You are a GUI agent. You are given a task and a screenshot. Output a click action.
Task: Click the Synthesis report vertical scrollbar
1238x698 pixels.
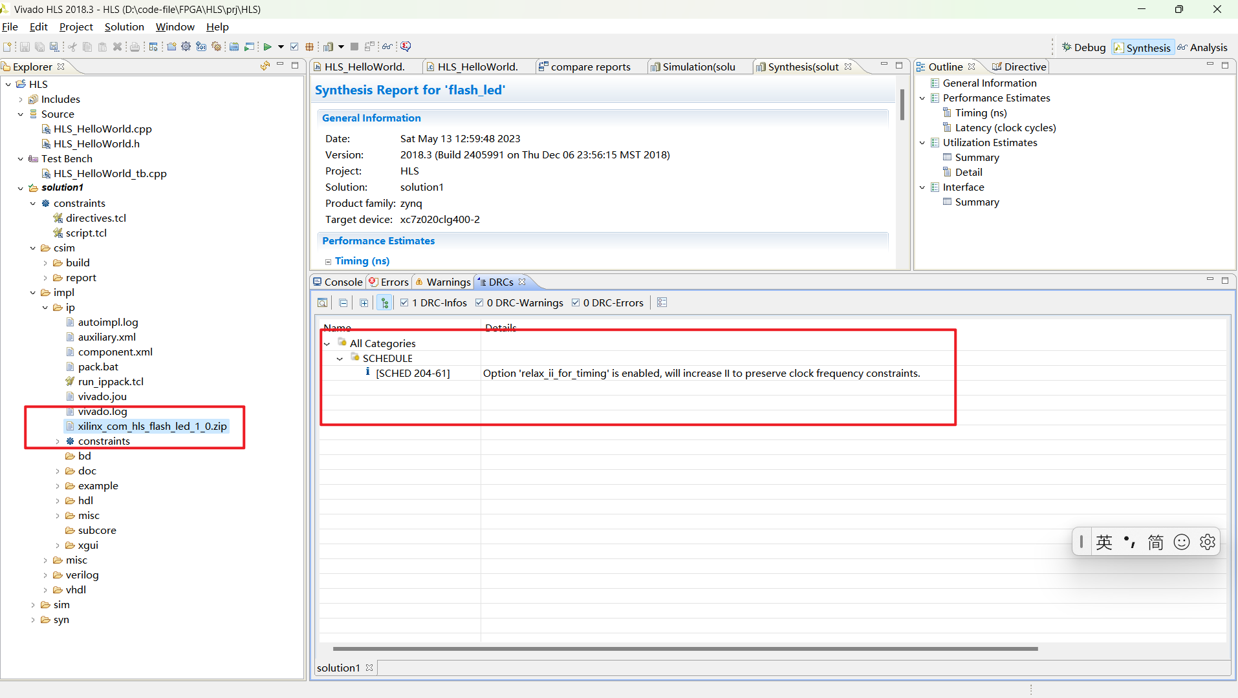pyautogui.click(x=902, y=105)
